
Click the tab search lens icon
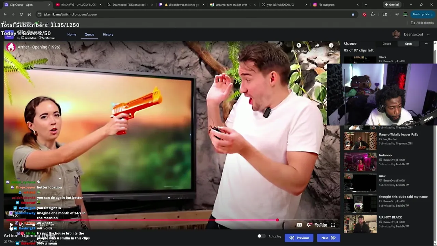pos(385,14)
